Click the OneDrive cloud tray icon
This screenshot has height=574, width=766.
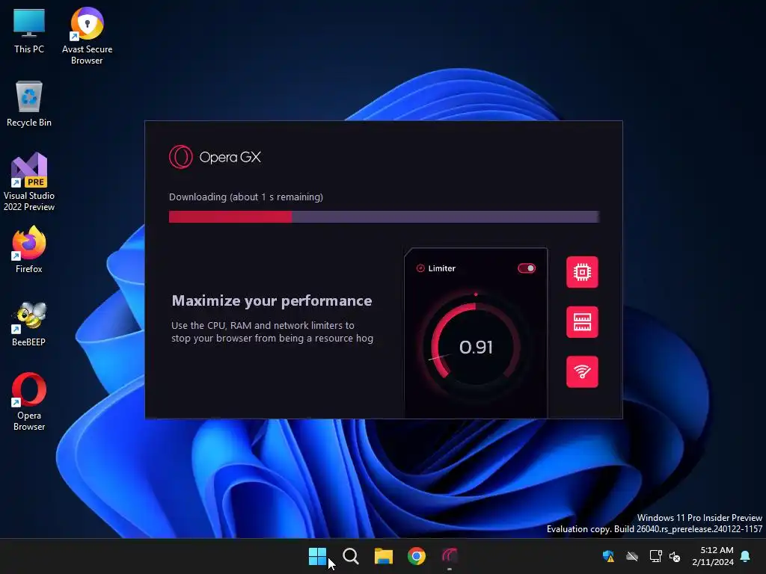pyautogui.click(x=632, y=556)
